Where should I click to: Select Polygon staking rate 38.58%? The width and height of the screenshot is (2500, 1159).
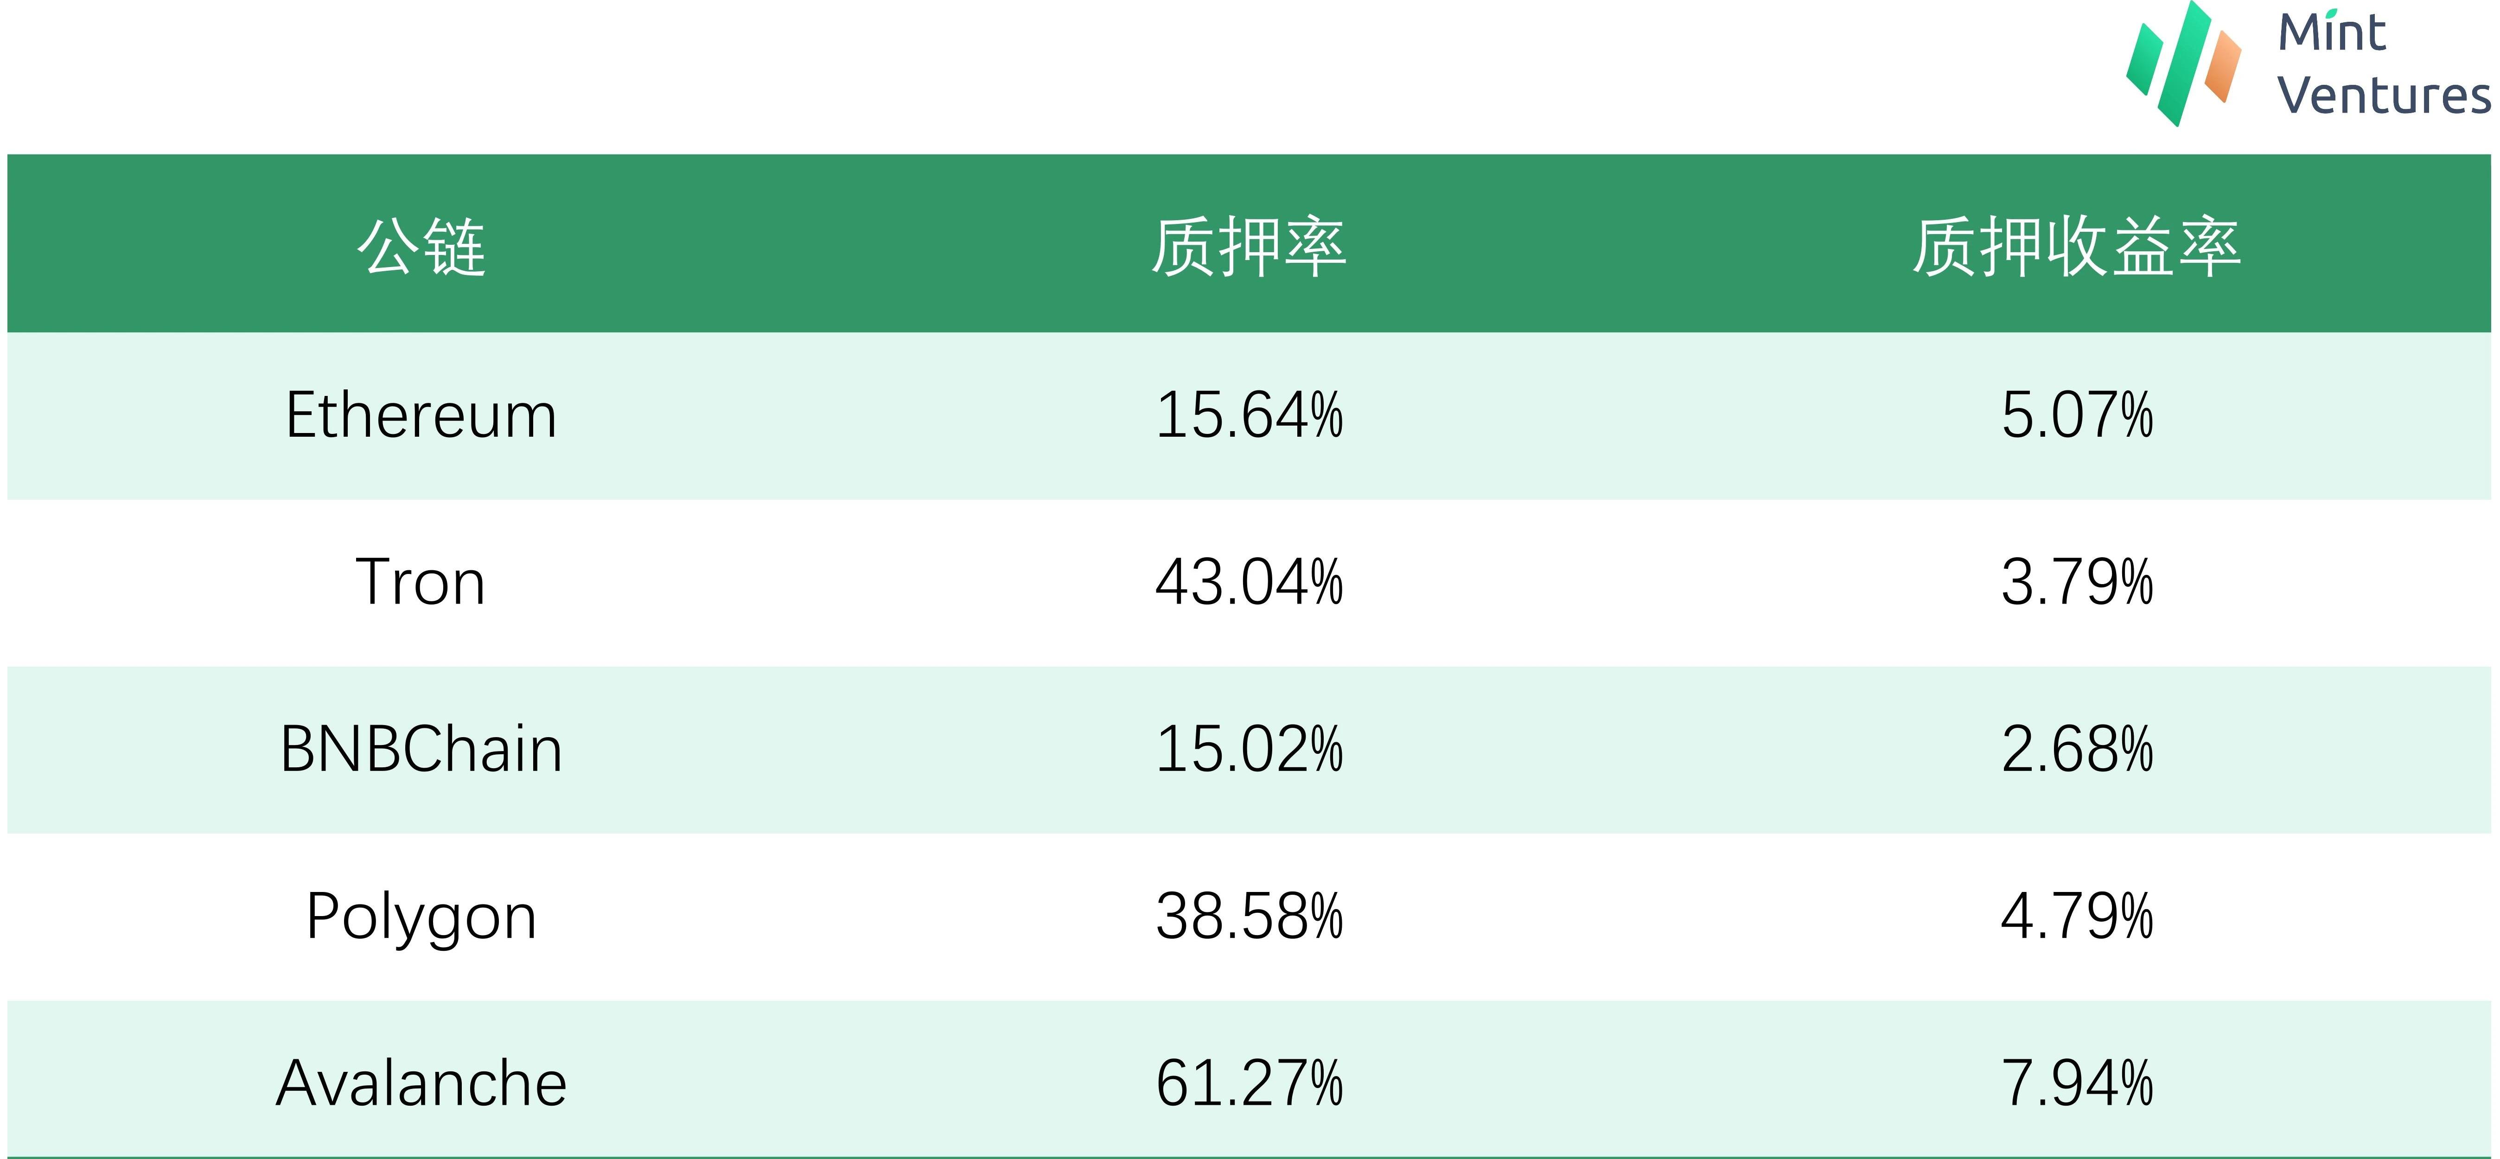(x=1249, y=917)
